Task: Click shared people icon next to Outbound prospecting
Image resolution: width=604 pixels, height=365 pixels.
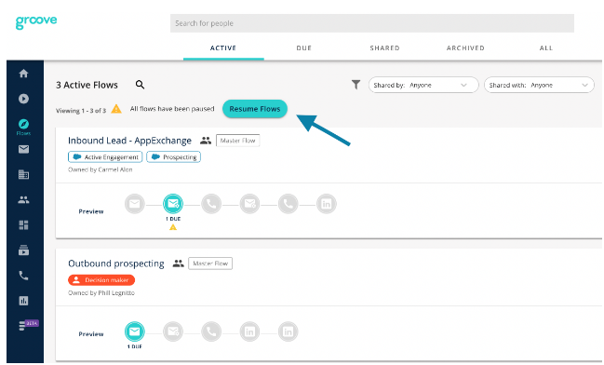Action: click(x=178, y=264)
